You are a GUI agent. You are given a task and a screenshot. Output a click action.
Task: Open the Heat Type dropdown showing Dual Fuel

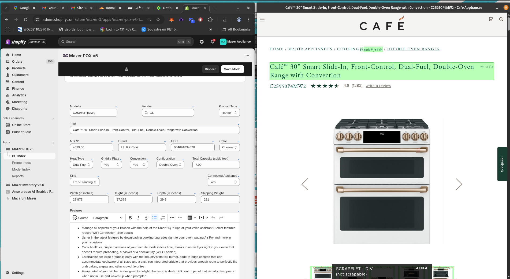click(x=81, y=165)
